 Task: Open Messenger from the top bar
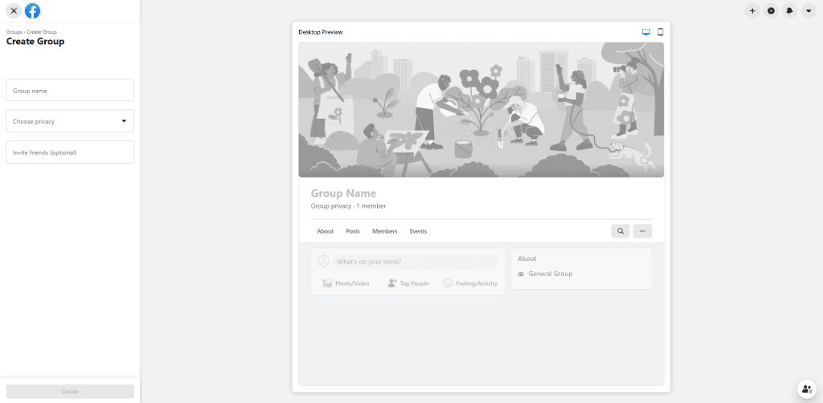[771, 10]
